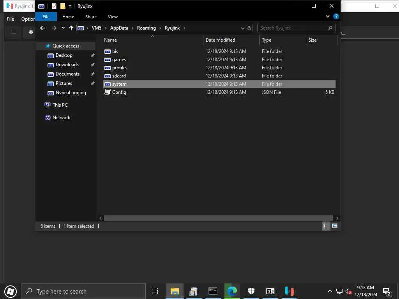Open NvidiaLogging in the navigation pane
This screenshot has width=399, height=299.
[x=71, y=93]
